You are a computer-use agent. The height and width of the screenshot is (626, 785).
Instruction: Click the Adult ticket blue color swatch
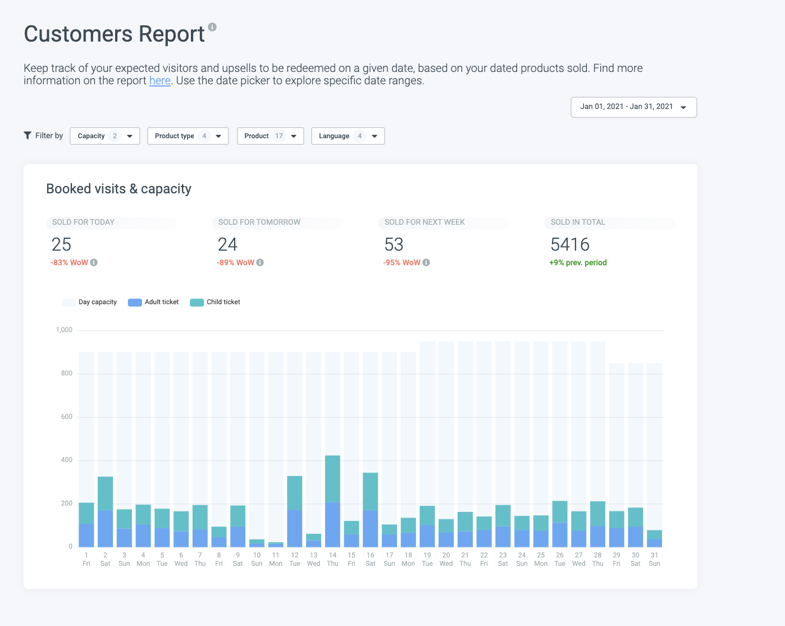click(x=135, y=302)
